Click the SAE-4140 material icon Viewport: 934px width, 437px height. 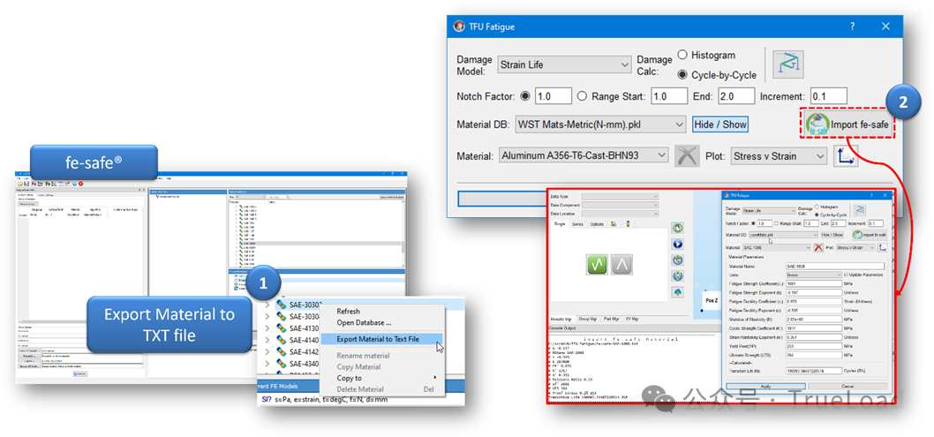pos(282,341)
